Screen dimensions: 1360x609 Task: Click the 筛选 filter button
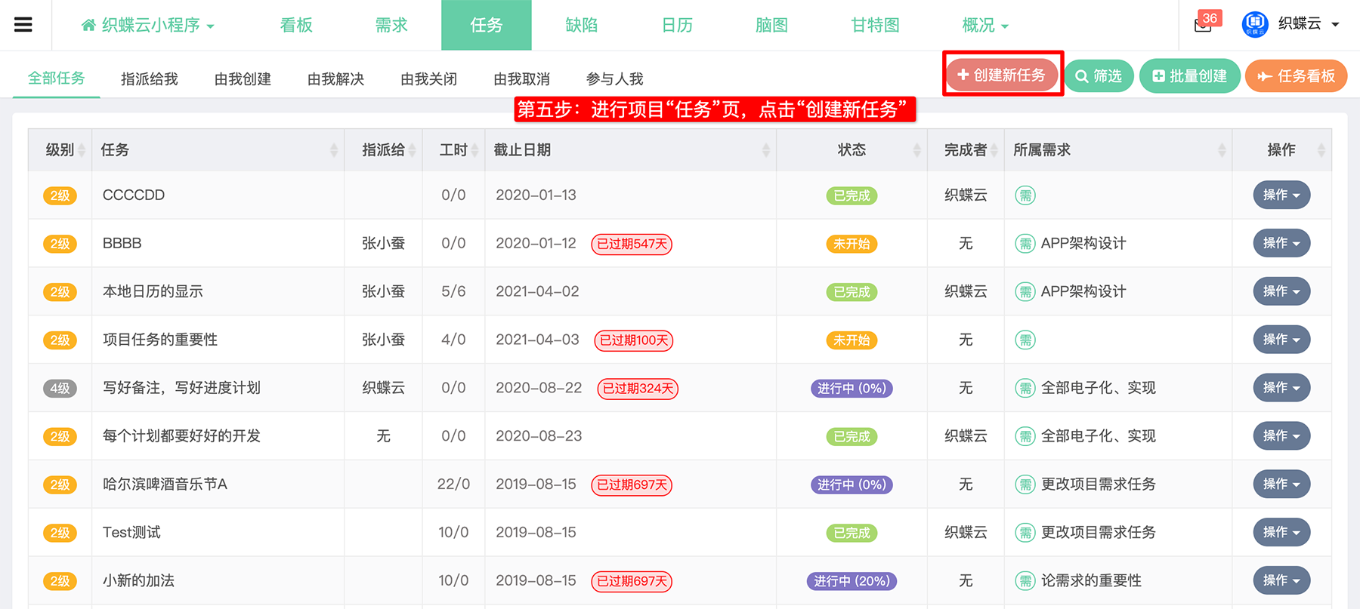1099,76
